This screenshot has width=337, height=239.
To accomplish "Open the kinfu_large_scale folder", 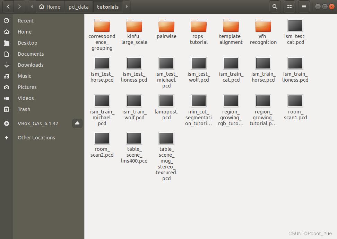I will point(134,32).
